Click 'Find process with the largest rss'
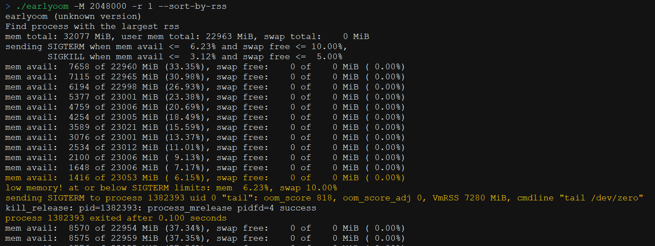 92,27
